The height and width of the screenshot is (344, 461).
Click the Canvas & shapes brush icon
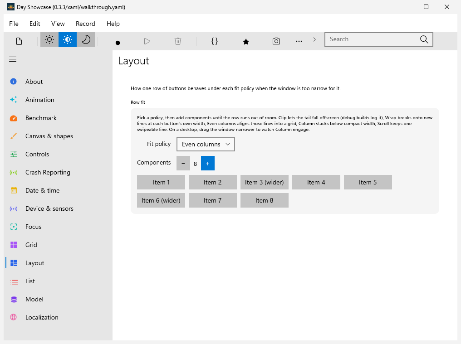pyautogui.click(x=14, y=136)
